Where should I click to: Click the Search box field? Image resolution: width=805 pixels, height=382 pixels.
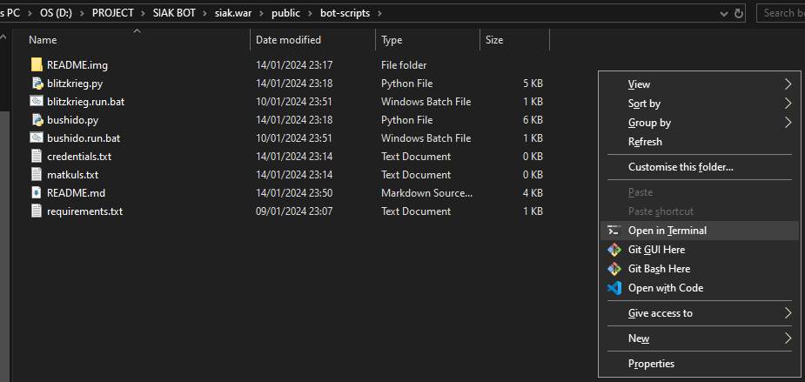pyautogui.click(x=781, y=13)
